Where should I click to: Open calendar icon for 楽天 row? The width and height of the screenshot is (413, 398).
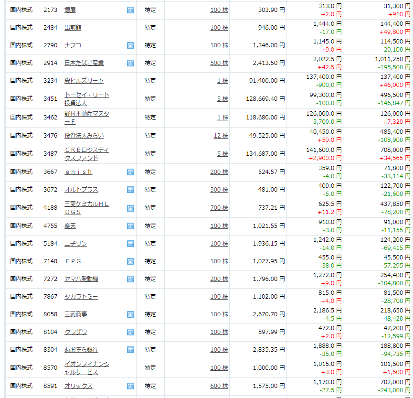pyautogui.click(x=130, y=226)
